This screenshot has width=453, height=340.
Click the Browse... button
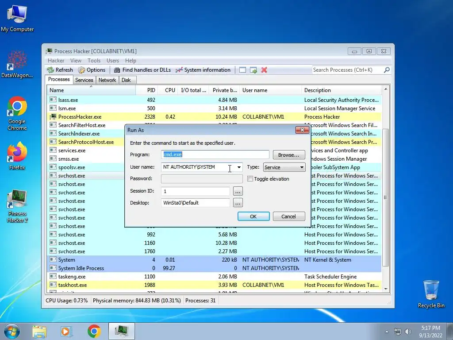point(288,155)
